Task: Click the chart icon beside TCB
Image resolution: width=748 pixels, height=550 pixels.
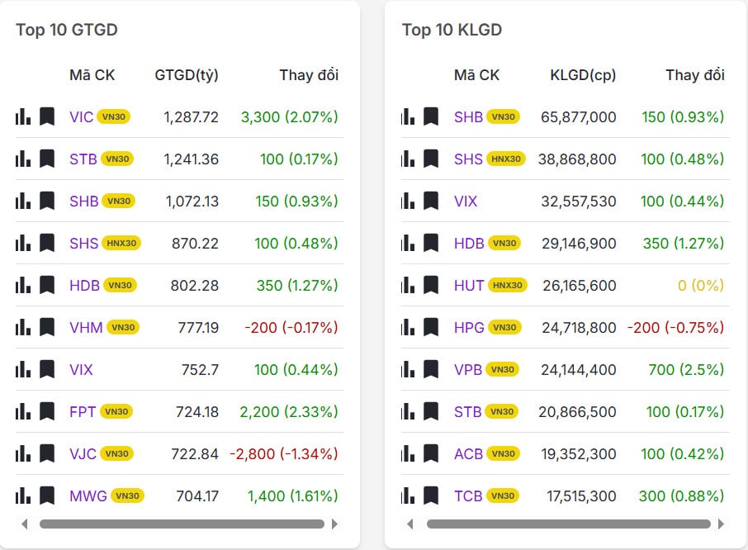Action: tap(410, 495)
